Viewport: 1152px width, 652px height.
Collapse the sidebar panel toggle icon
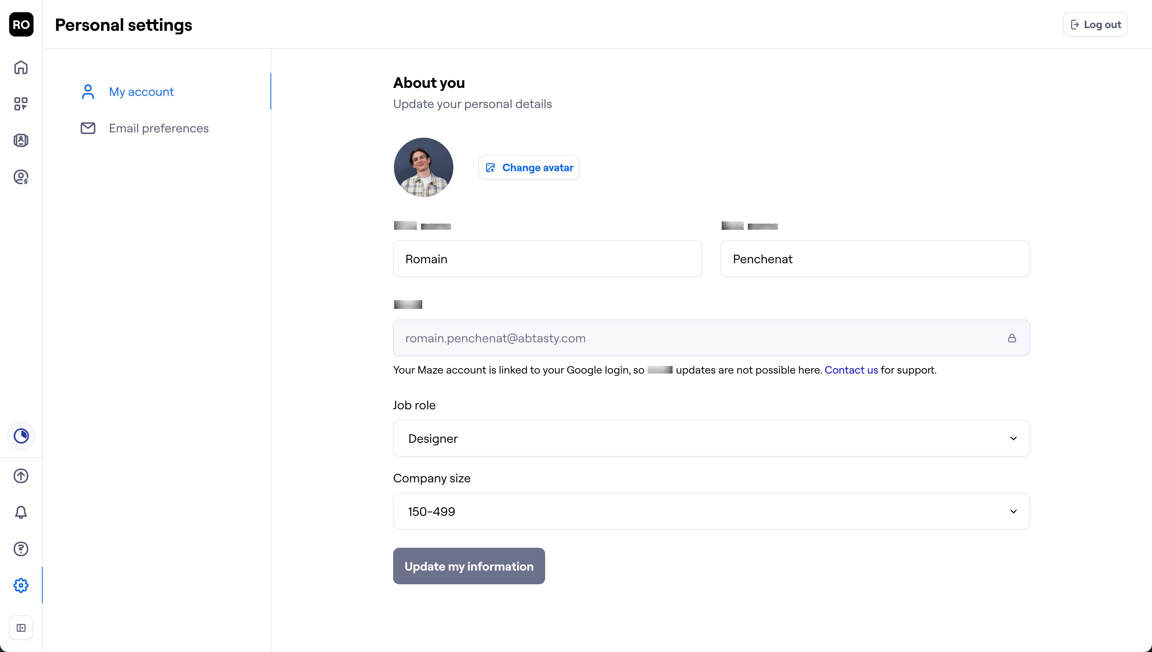21,628
